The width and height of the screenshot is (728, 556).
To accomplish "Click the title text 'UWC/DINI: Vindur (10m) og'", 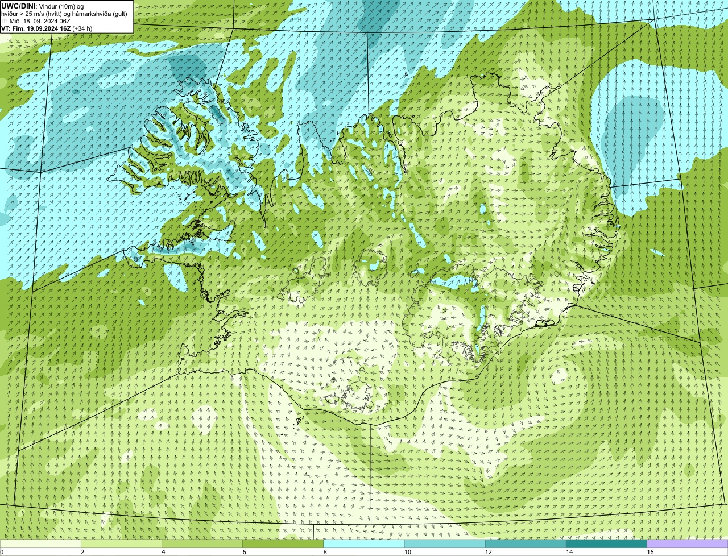I will (x=43, y=6).
